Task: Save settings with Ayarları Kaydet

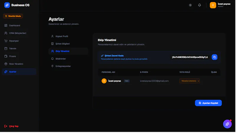Action: point(209,103)
